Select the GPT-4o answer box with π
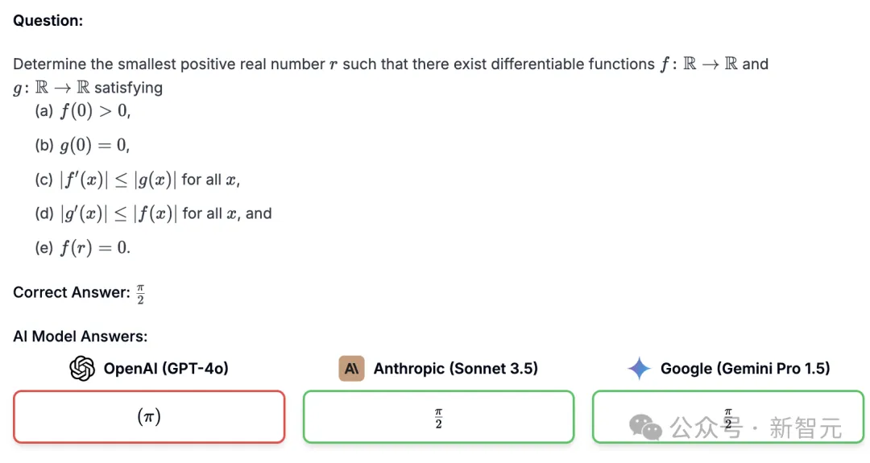The width and height of the screenshot is (870, 463). [149, 417]
